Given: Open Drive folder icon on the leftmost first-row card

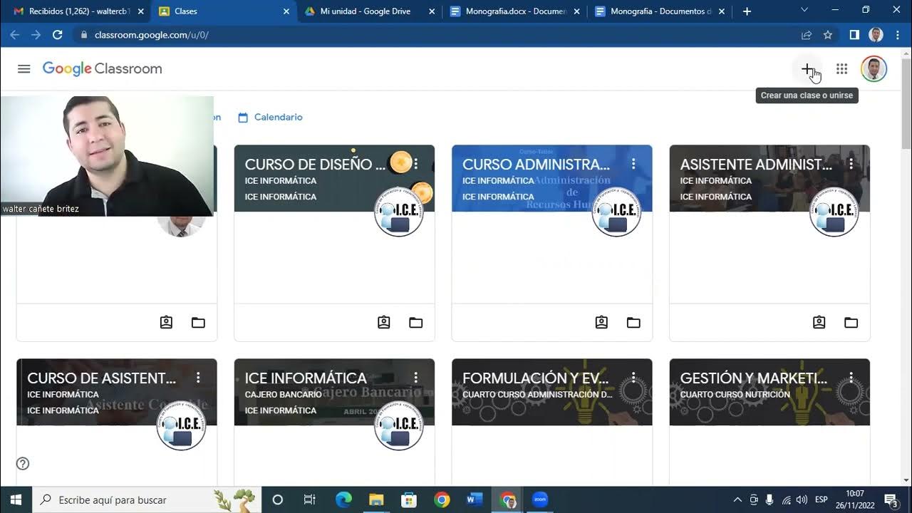Looking at the screenshot, I should tap(198, 322).
